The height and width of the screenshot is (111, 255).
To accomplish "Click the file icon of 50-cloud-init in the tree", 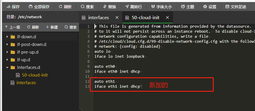I will 17,75.
